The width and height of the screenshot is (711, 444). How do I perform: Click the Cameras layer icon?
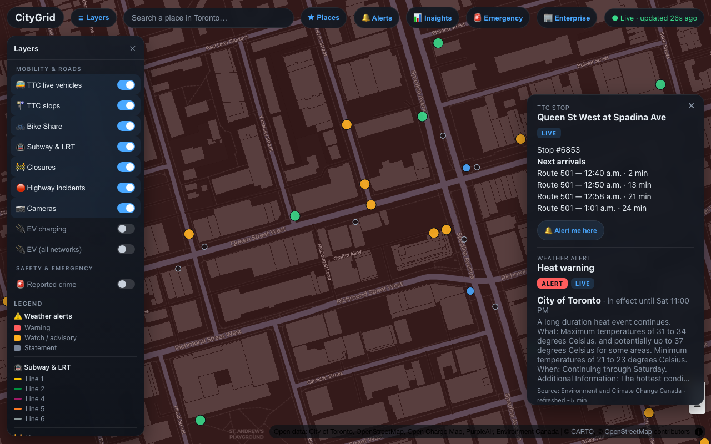pos(21,208)
